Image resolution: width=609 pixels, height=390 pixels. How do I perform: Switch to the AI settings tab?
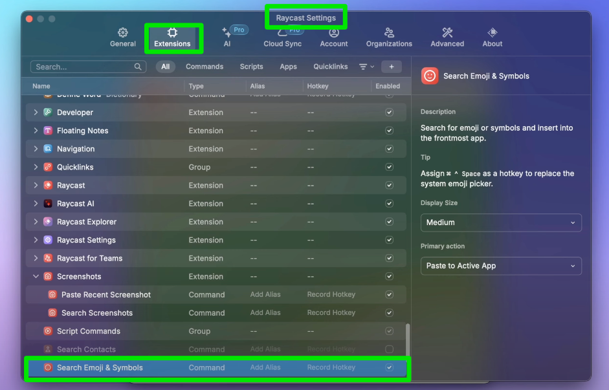[x=227, y=38]
